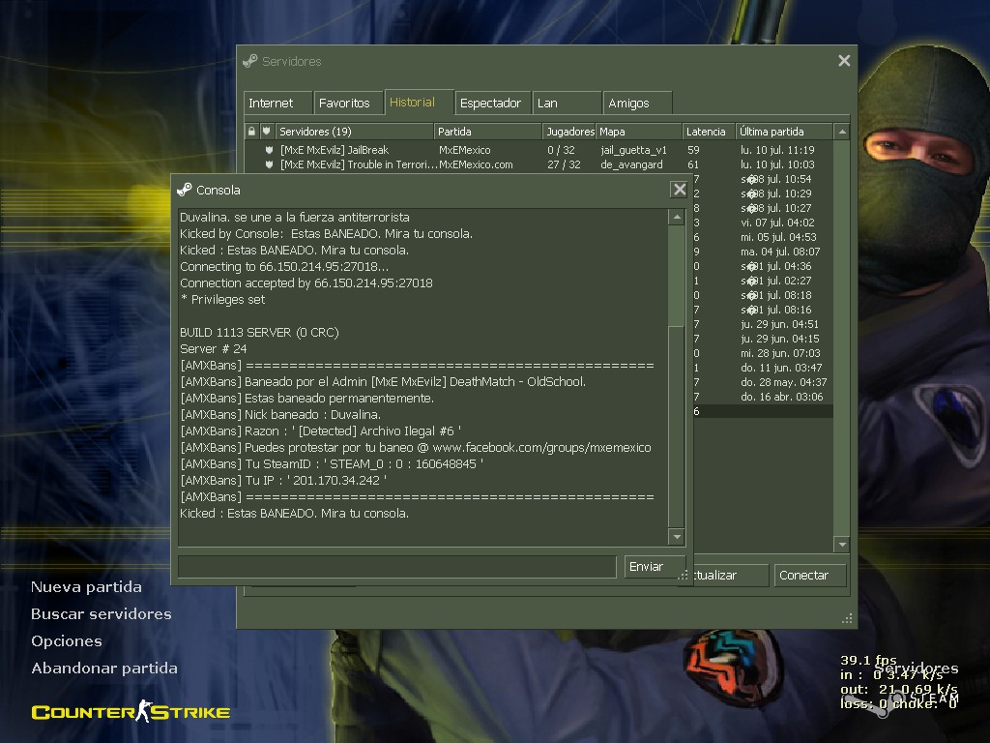Open the Espectador tab
The width and height of the screenshot is (990, 743).
coord(492,103)
